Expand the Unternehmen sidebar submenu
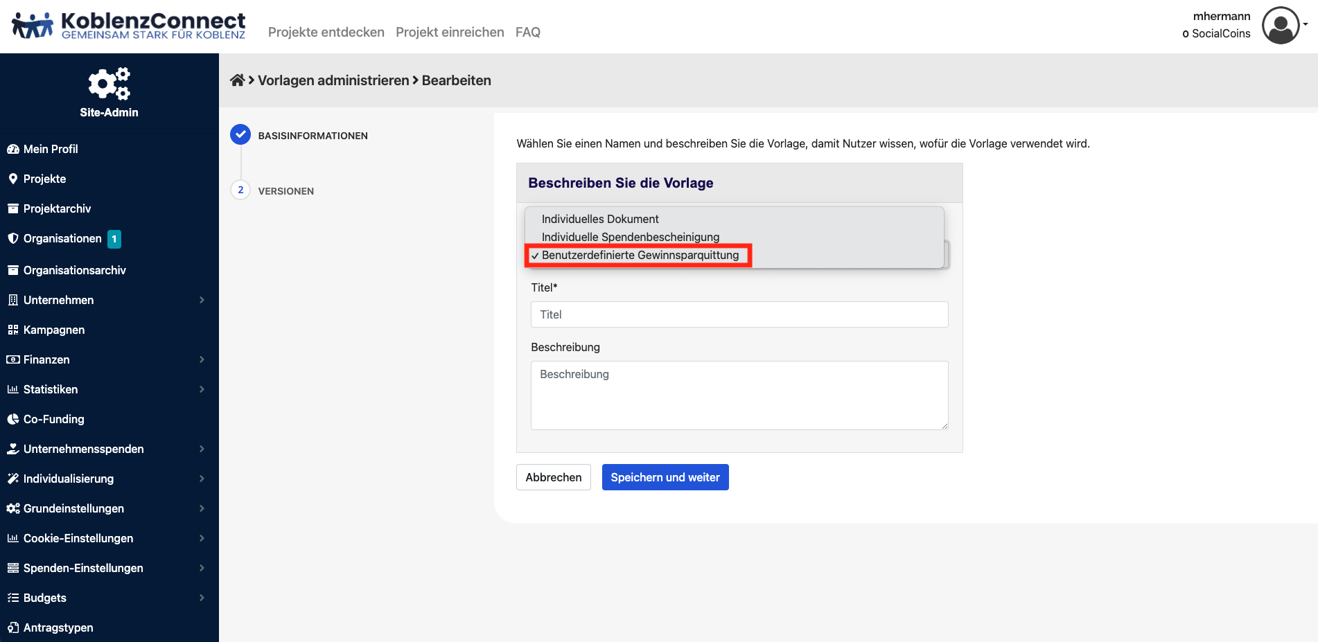Screen dimensions: 1318x642 pos(202,300)
